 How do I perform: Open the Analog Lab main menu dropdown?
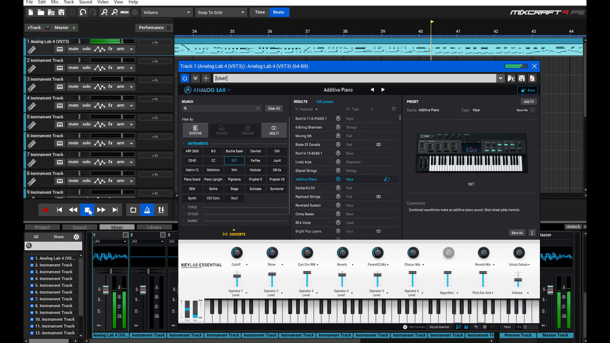207,90
